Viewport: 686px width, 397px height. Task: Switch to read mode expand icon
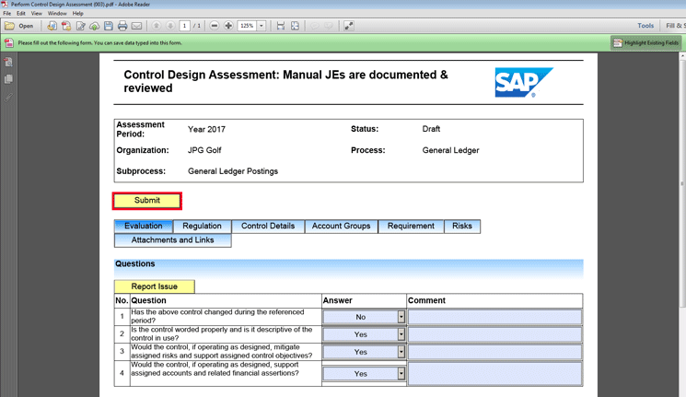click(x=349, y=26)
